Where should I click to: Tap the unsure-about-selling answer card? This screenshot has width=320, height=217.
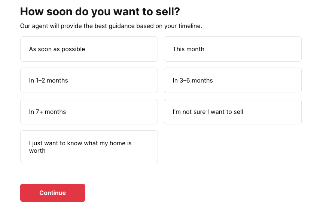(232, 112)
